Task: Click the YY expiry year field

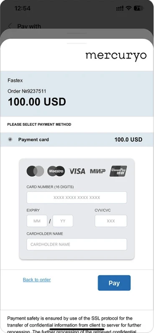Action: tap(63, 221)
